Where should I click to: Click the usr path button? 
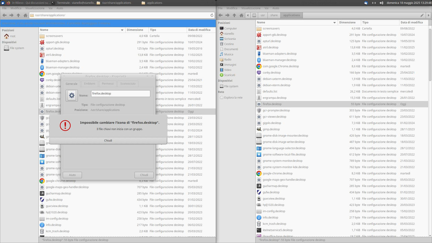tap(263, 15)
